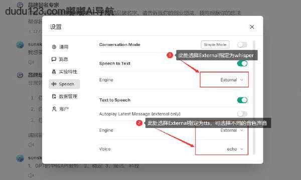Click the Simple Mode button
The height and width of the screenshot is (180, 301).
215,44
